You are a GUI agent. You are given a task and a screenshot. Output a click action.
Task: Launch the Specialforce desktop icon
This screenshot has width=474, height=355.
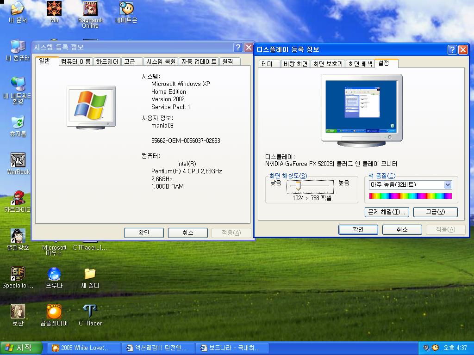tap(18, 277)
